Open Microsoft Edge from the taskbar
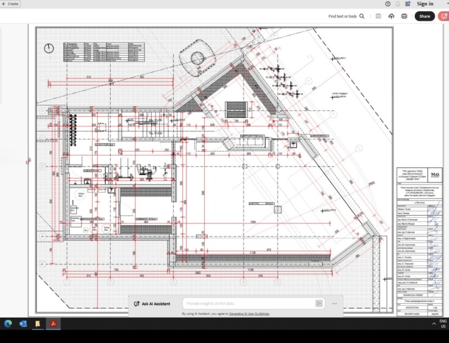 (x=8, y=324)
